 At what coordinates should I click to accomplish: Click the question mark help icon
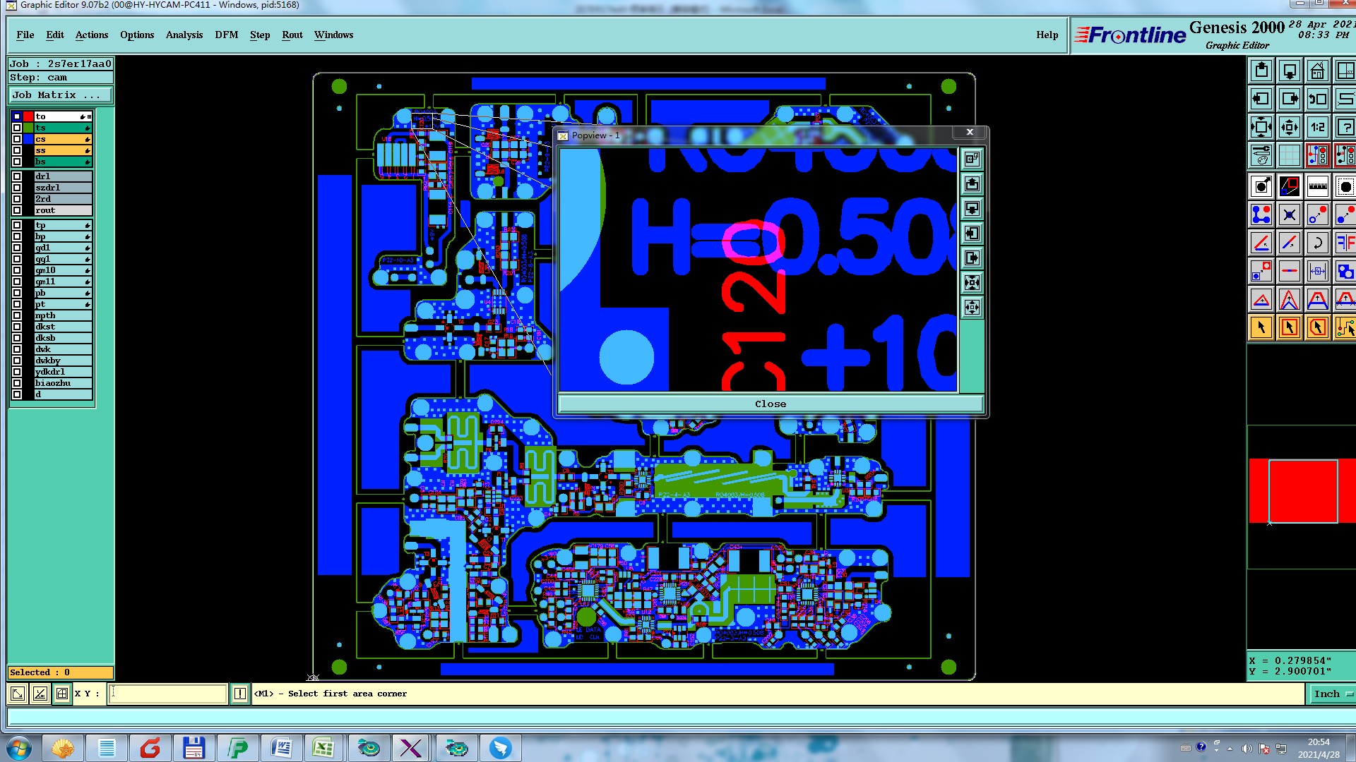tap(1345, 128)
